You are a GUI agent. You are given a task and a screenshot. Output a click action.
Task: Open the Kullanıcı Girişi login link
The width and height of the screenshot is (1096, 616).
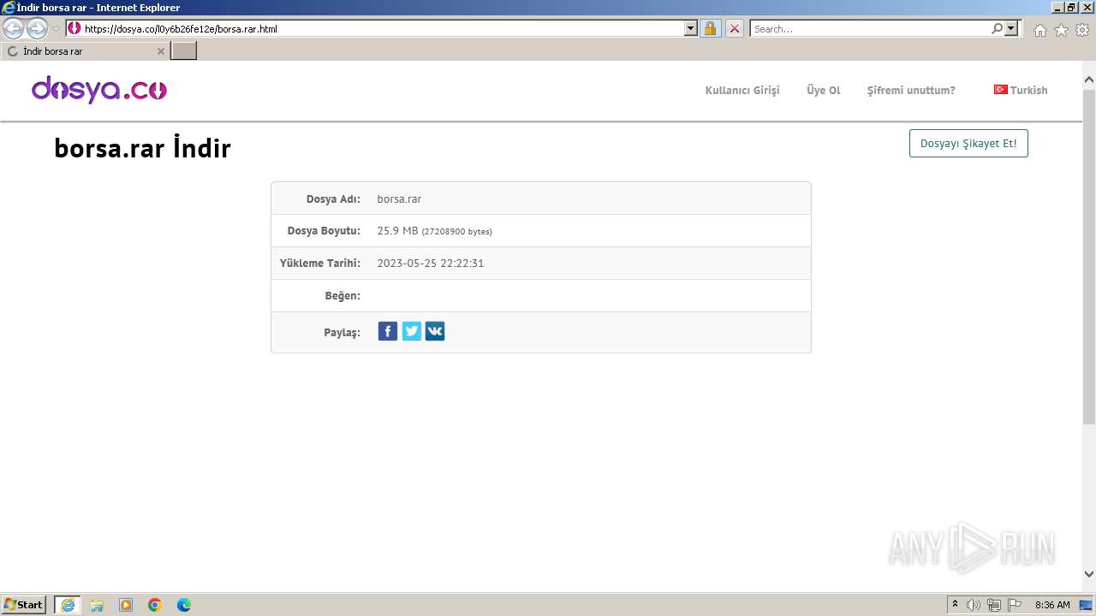742,90
